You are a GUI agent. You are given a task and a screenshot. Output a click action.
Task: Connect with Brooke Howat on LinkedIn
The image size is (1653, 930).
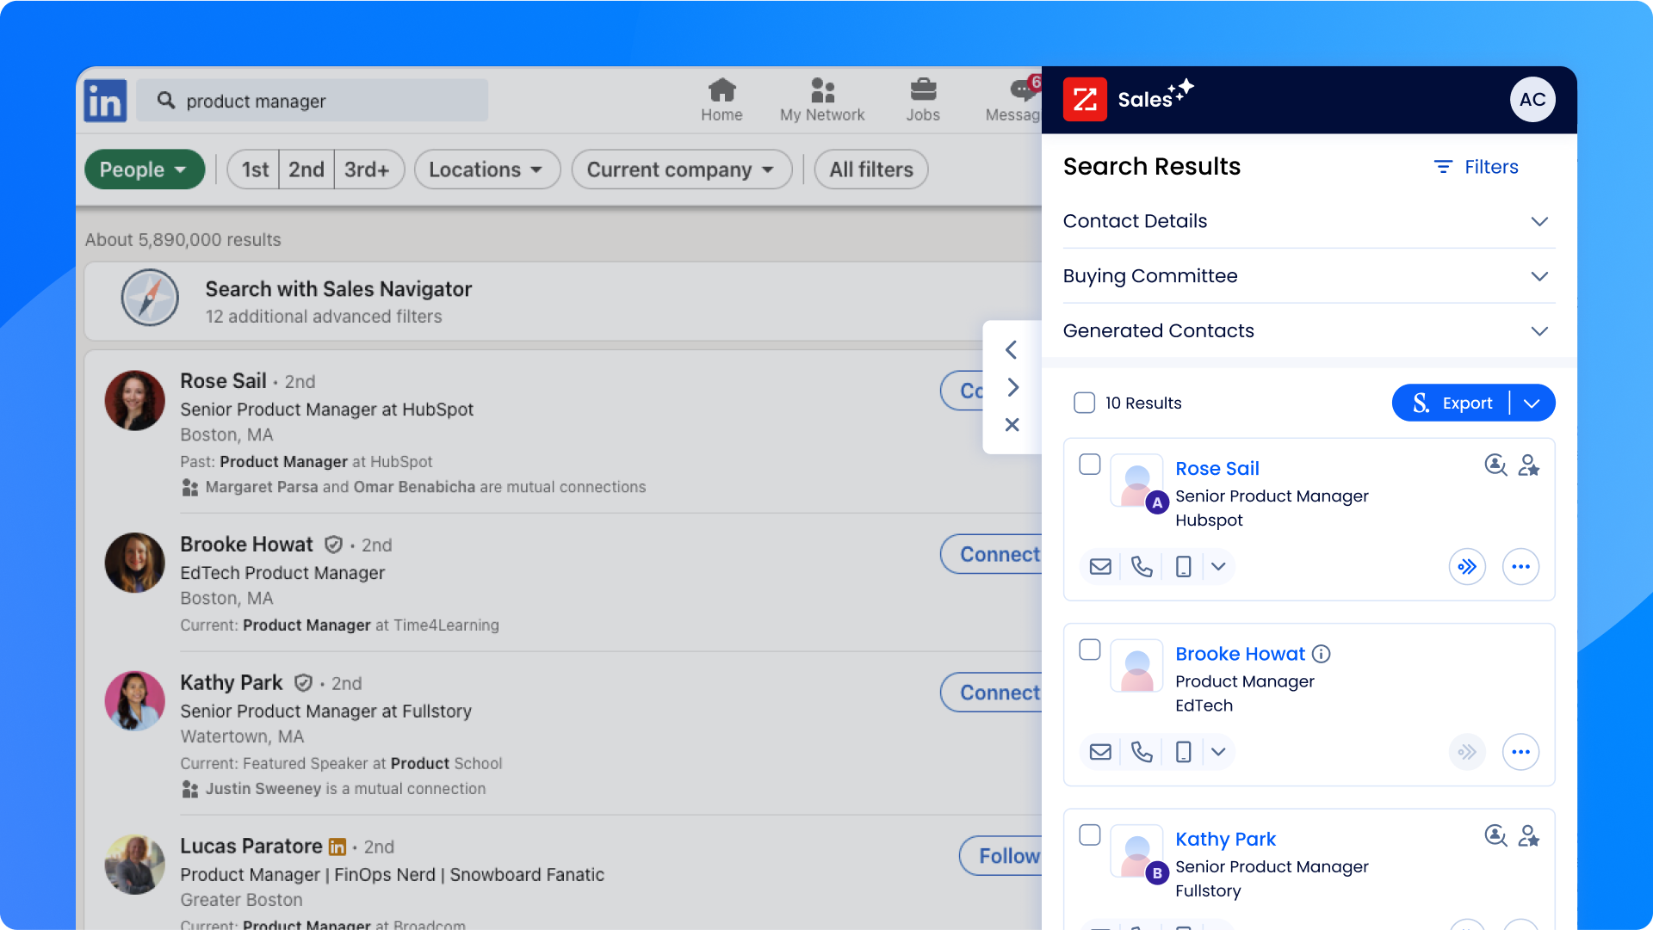pyautogui.click(x=992, y=554)
